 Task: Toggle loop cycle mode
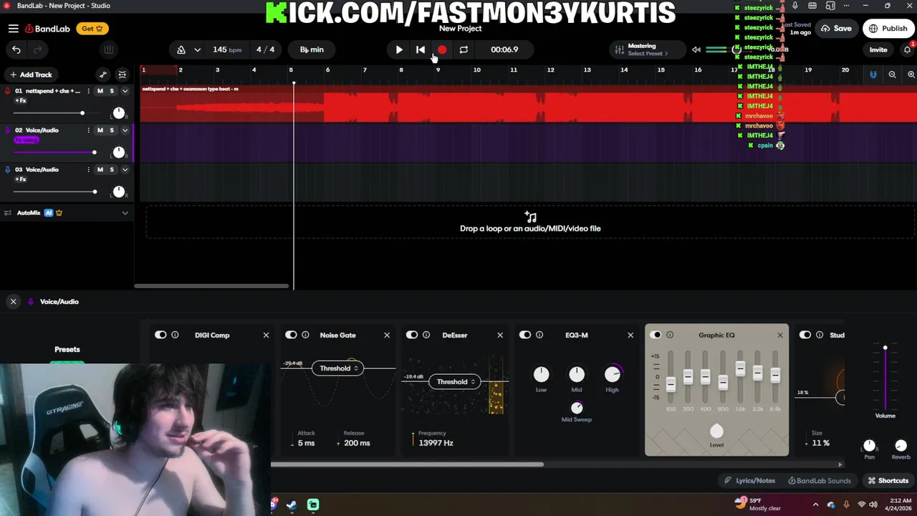coord(464,49)
